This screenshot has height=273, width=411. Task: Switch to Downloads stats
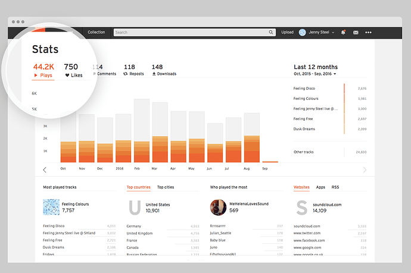(x=164, y=70)
